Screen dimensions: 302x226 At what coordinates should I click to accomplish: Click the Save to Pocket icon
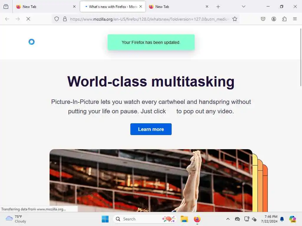click(x=263, y=19)
